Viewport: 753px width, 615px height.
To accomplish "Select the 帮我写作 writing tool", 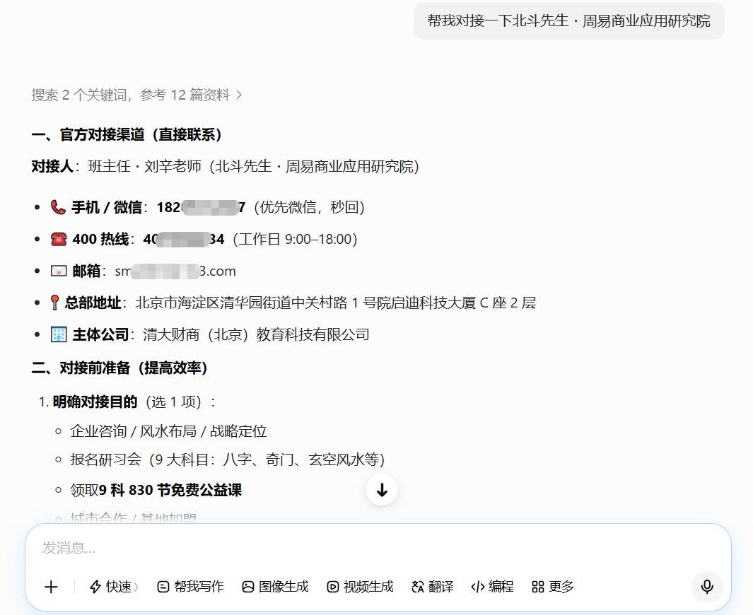I will tap(190, 587).
